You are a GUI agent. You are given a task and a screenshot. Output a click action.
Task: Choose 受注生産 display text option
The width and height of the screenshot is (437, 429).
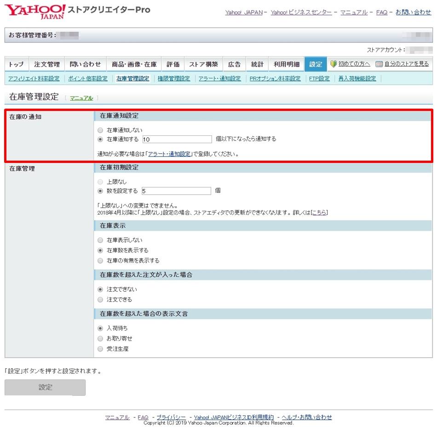click(100, 349)
